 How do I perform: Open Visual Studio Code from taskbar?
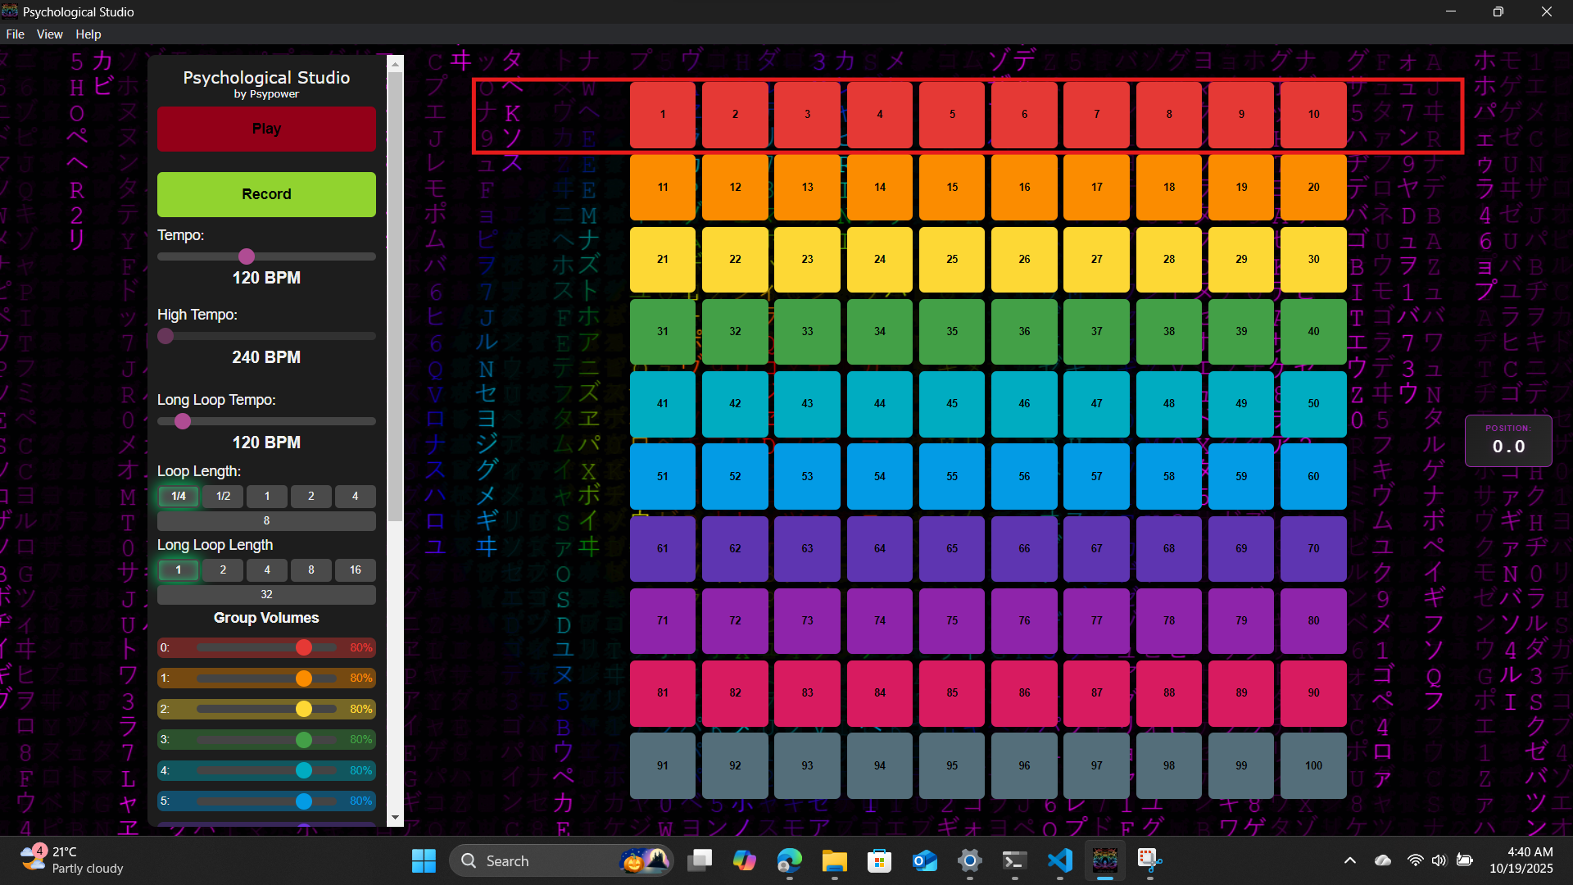click(1059, 860)
